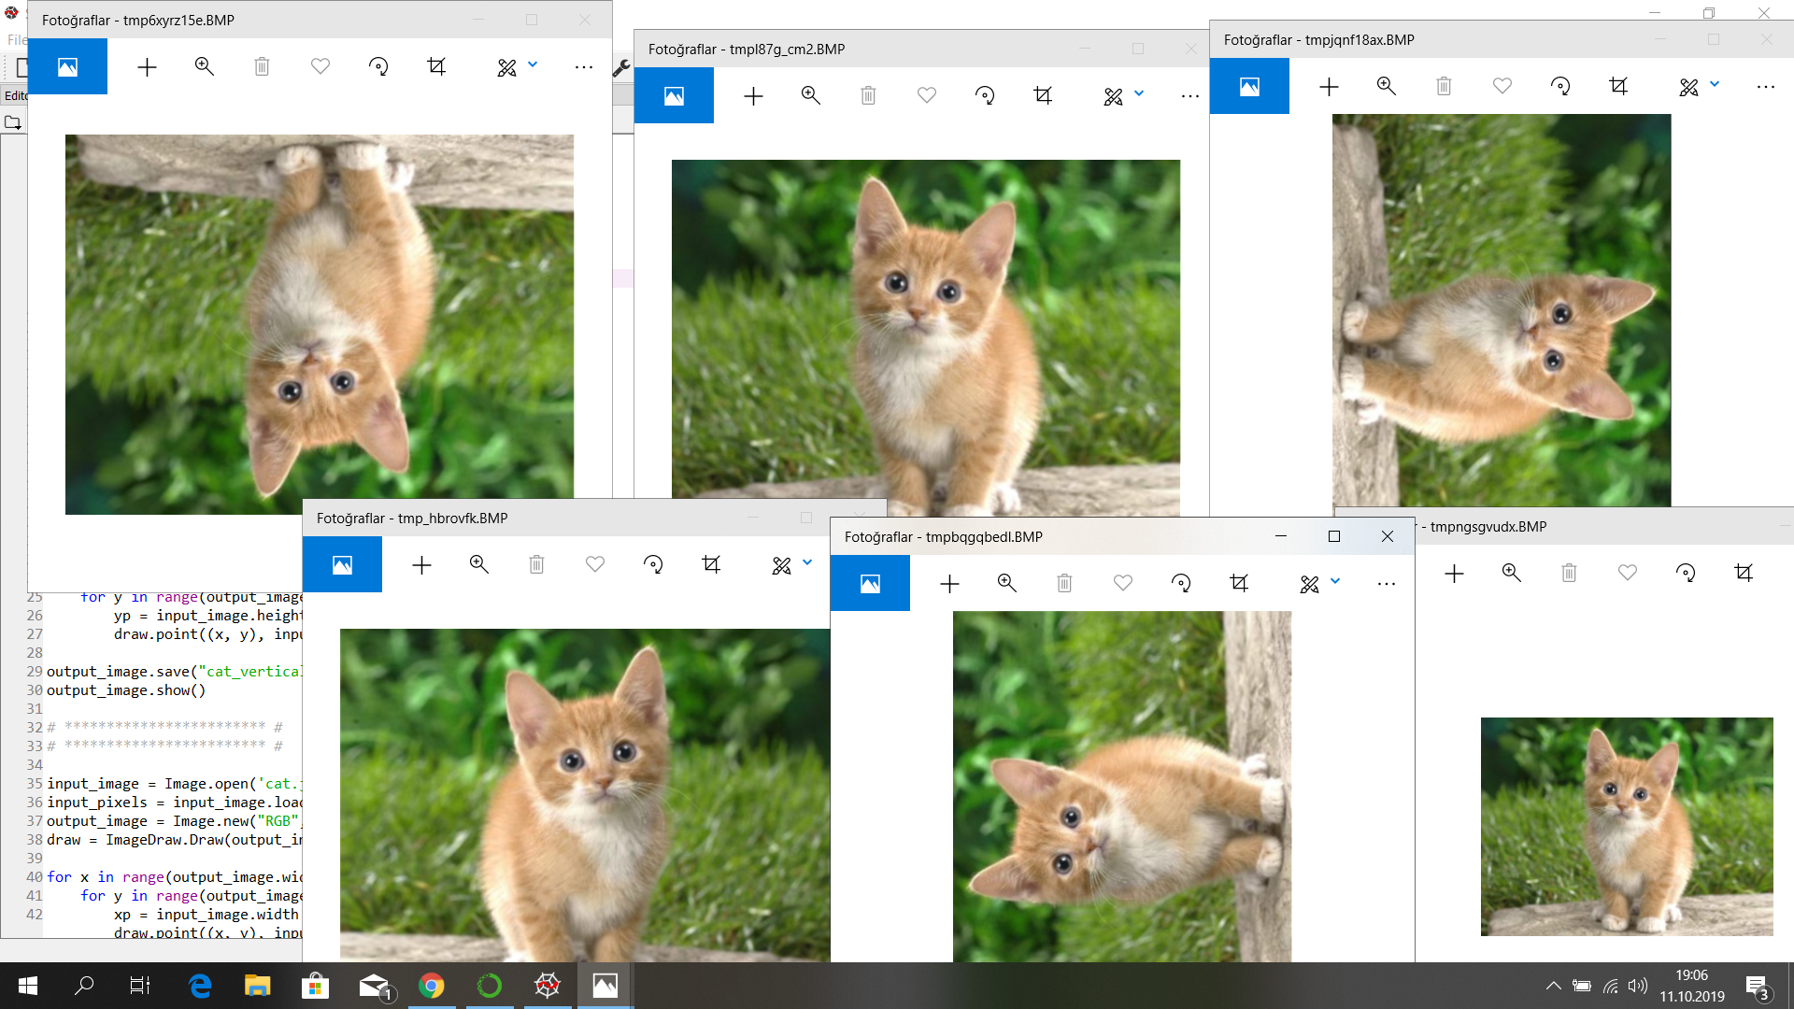The image size is (1794, 1009).
Task: Open Edit & Create chevron in tmpjqnf18ax.BMP window
Action: (x=1715, y=84)
